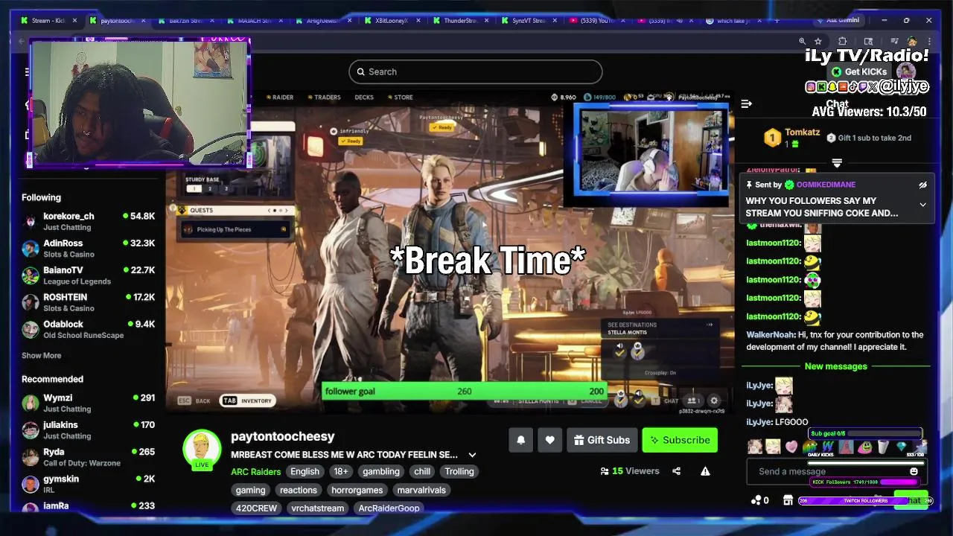Select the English tag
This screenshot has height=536, width=953.
click(x=305, y=471)
